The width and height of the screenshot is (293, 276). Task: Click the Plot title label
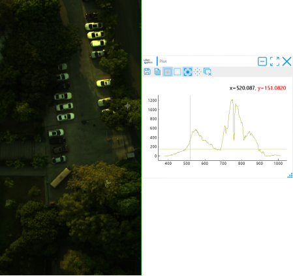(163, 61)
